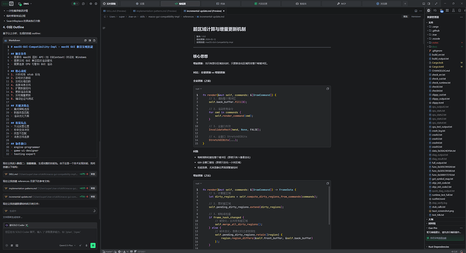
Task: Switch to the 编辑器 editor tab
Action: point(180,4)
